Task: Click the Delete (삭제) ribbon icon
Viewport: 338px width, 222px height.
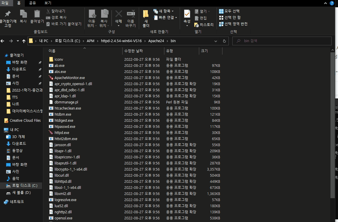Action: 118,14
